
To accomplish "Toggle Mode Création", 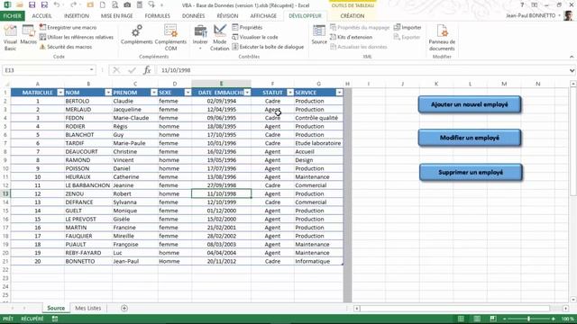I will tap(220, 38).
